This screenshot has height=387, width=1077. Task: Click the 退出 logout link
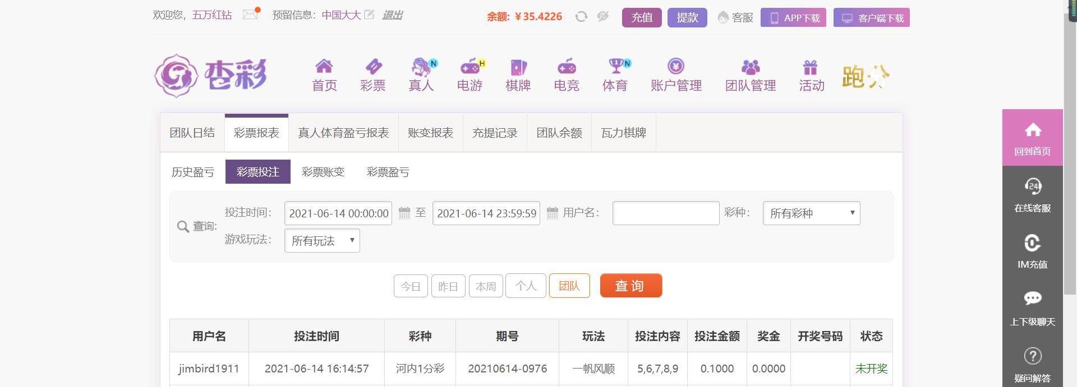click(x=392, y=15)
